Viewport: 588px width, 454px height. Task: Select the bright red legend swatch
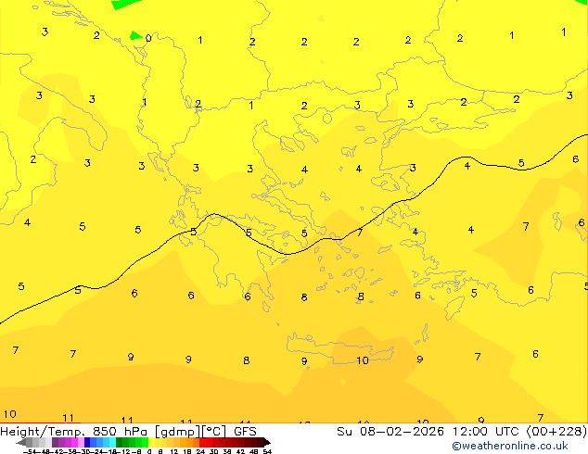tap(202, 442)
